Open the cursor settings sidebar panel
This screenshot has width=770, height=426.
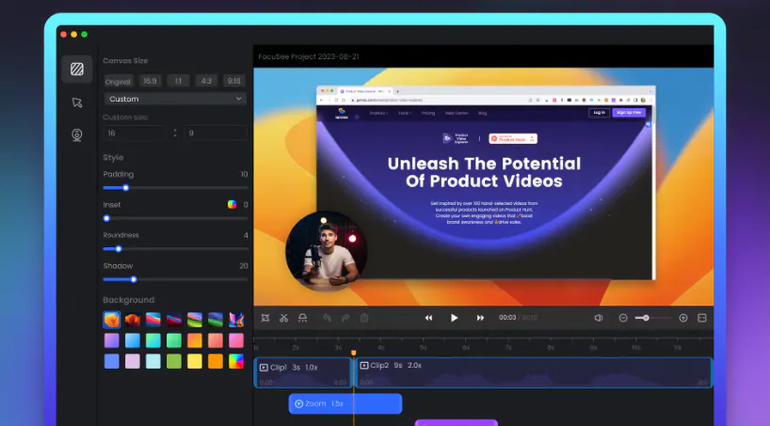click(77, 103)
